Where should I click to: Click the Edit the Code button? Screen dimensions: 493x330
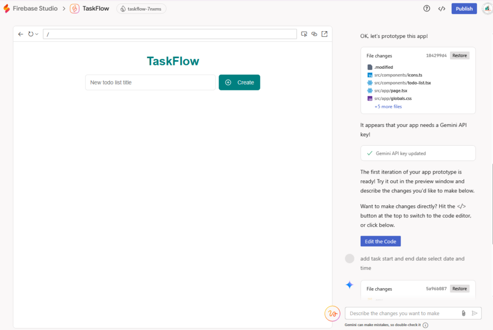click(380, 241)
